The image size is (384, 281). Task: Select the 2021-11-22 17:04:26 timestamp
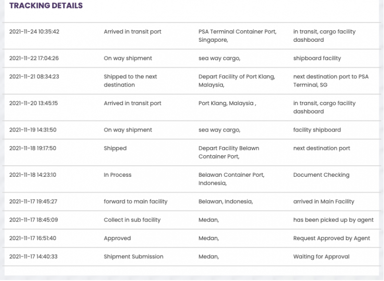click(x=34, y=58)
